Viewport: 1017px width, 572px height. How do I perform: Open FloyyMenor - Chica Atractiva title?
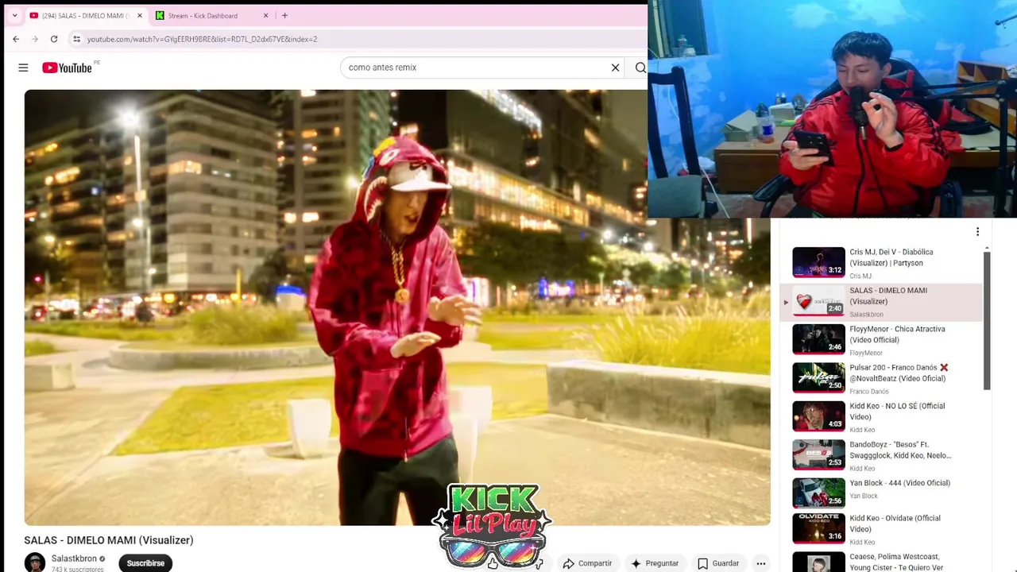click(897, 334)
